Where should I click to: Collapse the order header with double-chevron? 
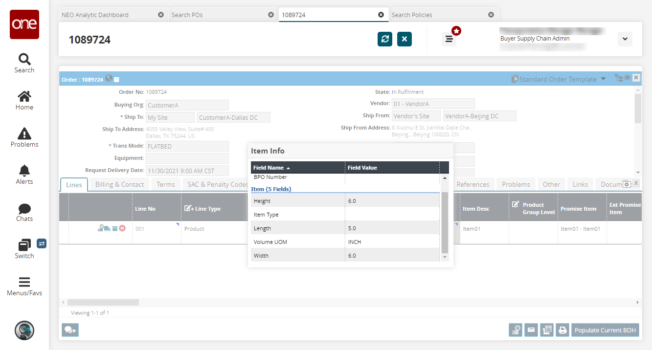point(636,183)
